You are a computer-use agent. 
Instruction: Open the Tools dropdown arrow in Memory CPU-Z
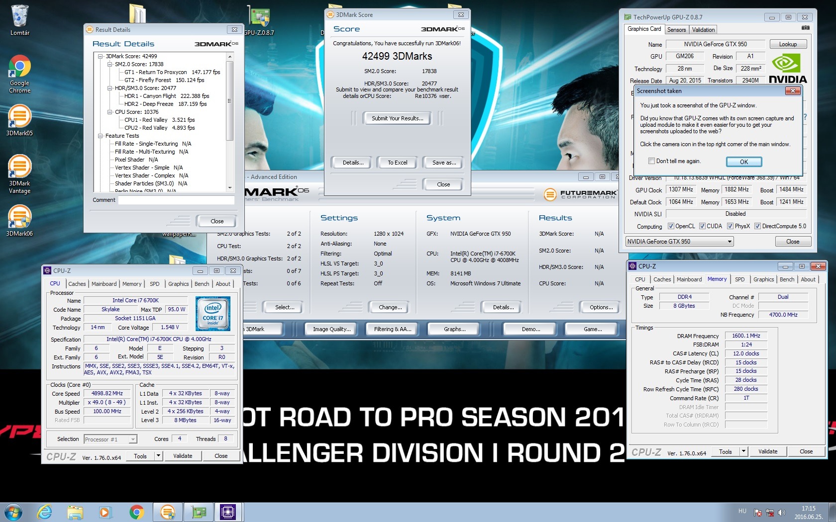pos(743,451)
